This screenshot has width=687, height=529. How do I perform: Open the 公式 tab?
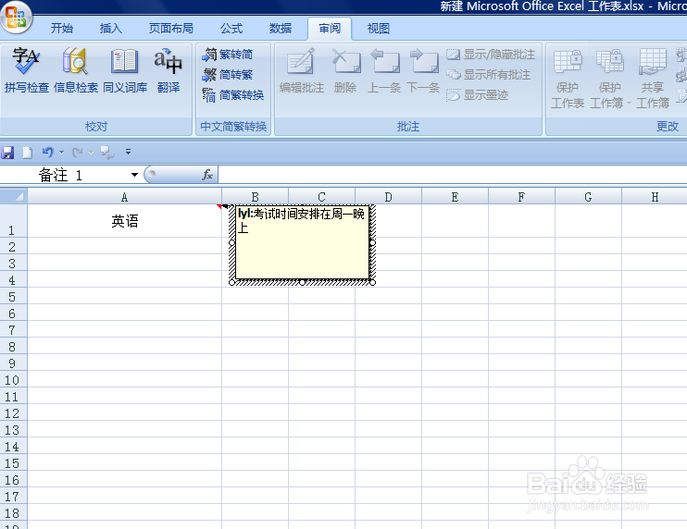click(x=231, y=29)
